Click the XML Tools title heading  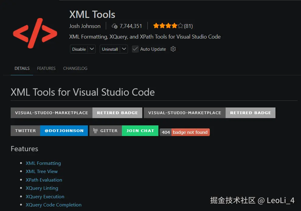click(92, 14)
